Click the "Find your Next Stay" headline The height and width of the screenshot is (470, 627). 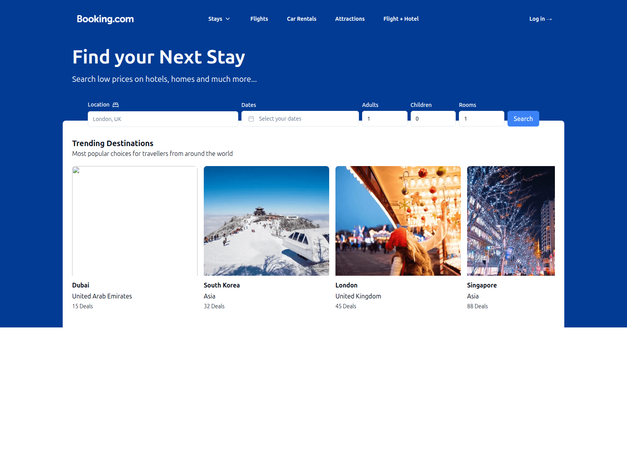click(x=159, y=57)
